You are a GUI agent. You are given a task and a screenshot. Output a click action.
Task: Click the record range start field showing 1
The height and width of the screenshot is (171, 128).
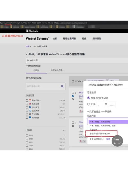tap(100, 105)
